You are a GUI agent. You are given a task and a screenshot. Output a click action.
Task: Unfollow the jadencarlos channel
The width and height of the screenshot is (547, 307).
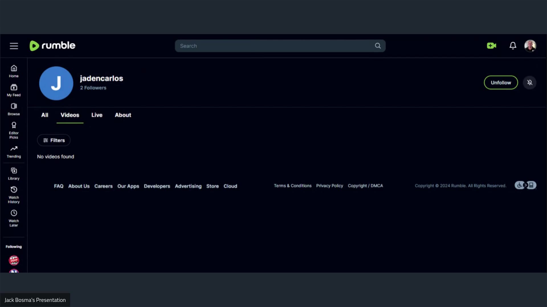coord(501,82)
